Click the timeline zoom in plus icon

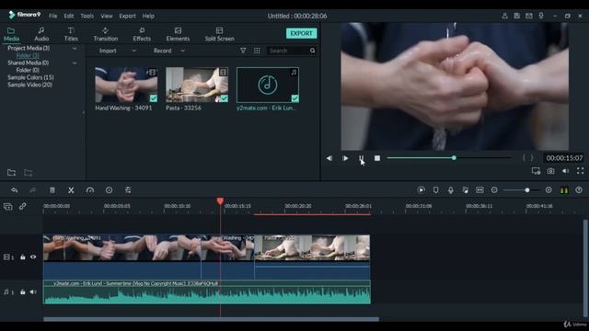[x=549, y=190]
